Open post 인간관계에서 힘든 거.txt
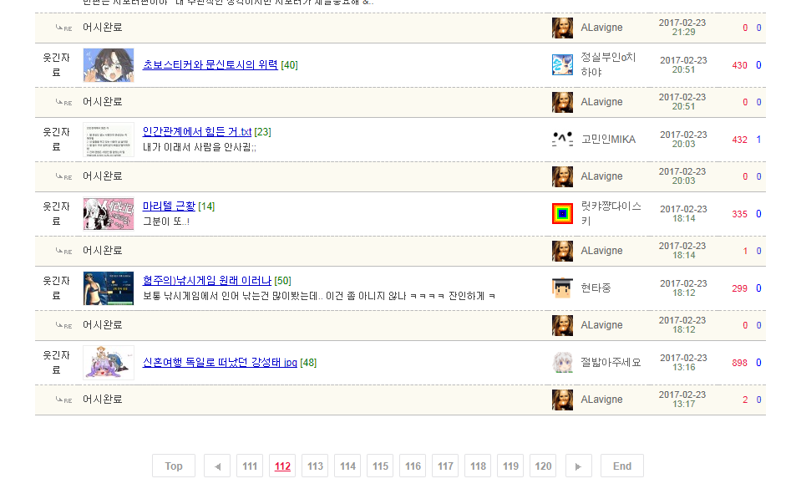Screen dimensions: 791x494 pos(196,132)
